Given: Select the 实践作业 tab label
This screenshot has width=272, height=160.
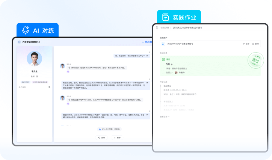Looking at the screenshot, I should coord(184,17).
